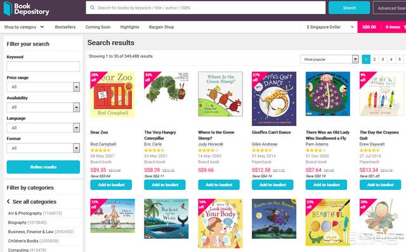This screenshot has width=406, height=252.
Task: Click the Refine results button
Action: (43, 167)
